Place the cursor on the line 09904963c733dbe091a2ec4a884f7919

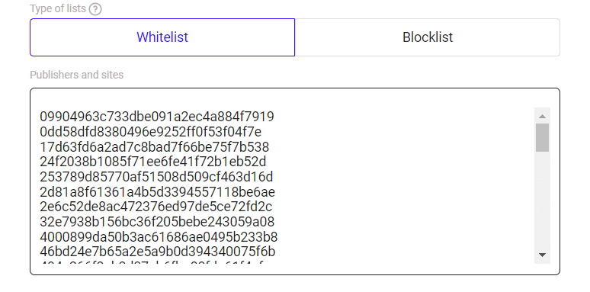coord(157,117)
